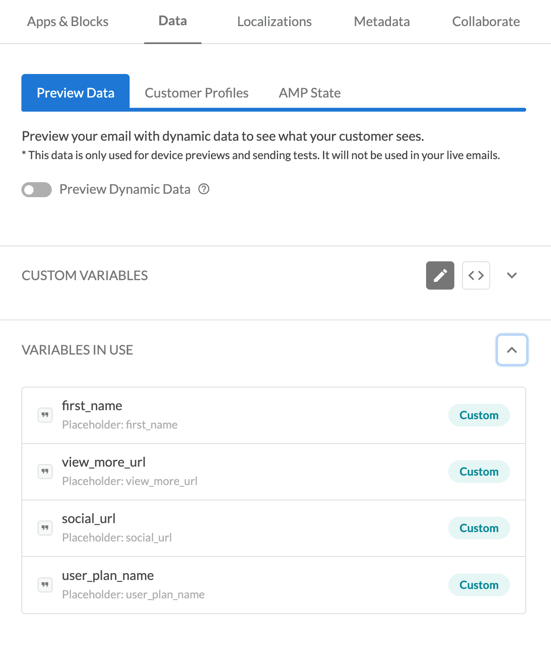The width and height of the screenshot is (551, 645).
Task: Open the Localizations tab
Action: [274, 21]
